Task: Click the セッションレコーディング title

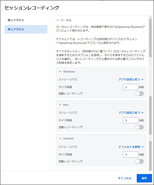Action: 32,8
